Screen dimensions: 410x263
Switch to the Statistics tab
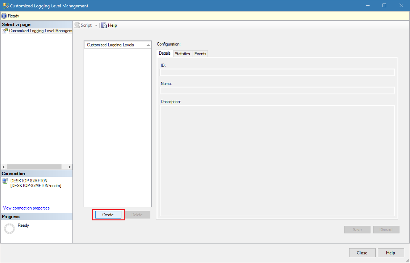pos(183,54)
